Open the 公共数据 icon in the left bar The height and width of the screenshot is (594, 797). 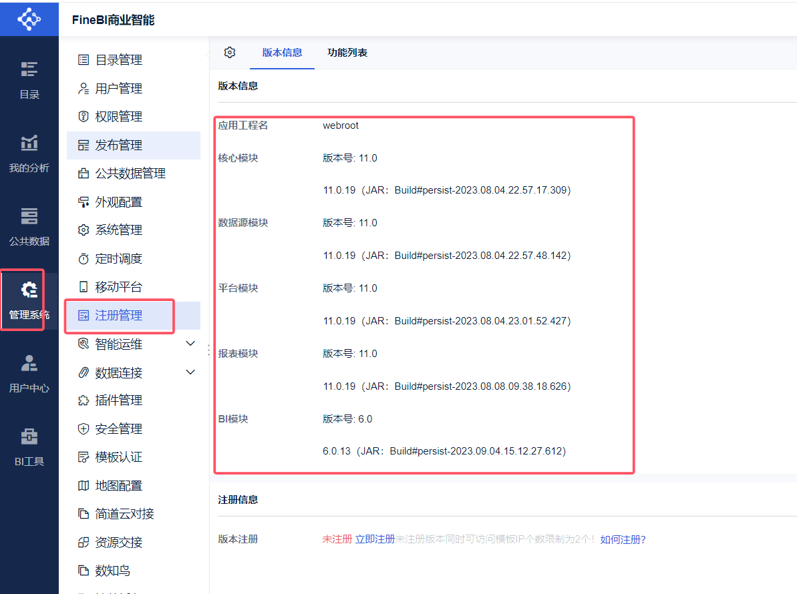click(x=29, y=216)
